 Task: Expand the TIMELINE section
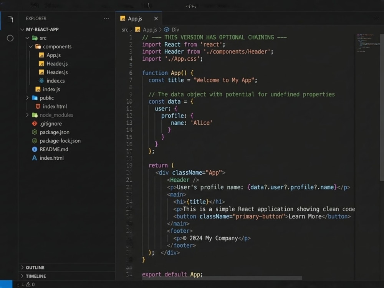[x=22, y=276]
